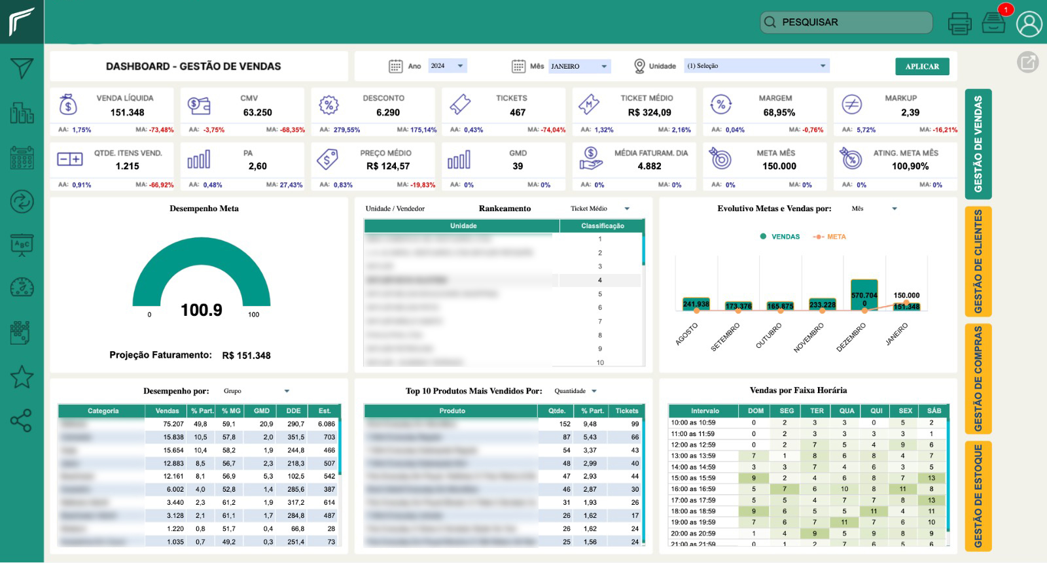Screen dimensions: 1047x563
Task: Click the paper plane icon in sidebar
Action: click(22, 68)
